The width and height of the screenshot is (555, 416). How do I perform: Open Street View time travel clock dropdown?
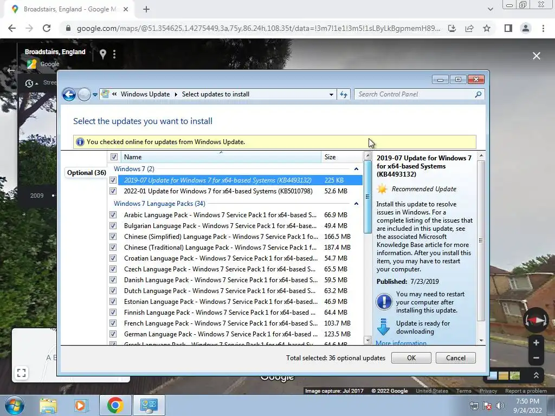[x=31, y=83]
